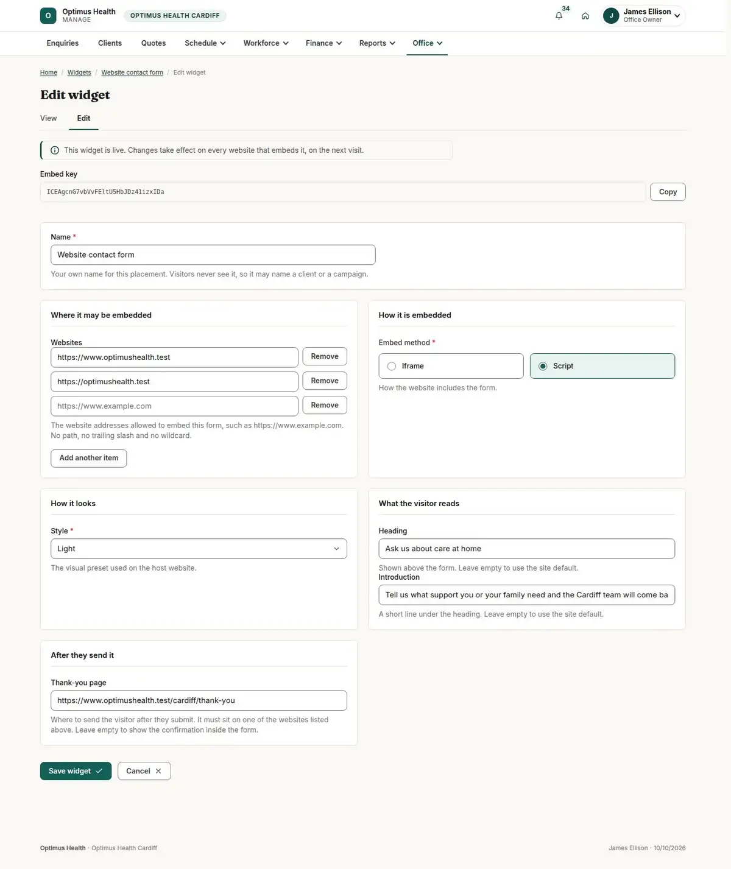Image resolution: width=731 pixels, height=869 pixels.
Task: Remove the https://optimushealth.test website
Action: [x=325, y=381]
